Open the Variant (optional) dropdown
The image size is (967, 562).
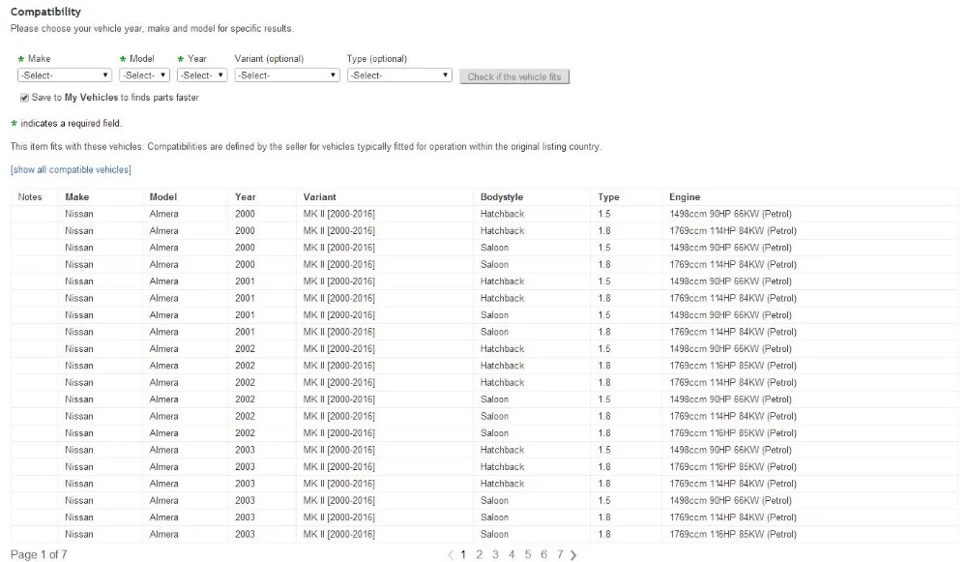(287, 75)
